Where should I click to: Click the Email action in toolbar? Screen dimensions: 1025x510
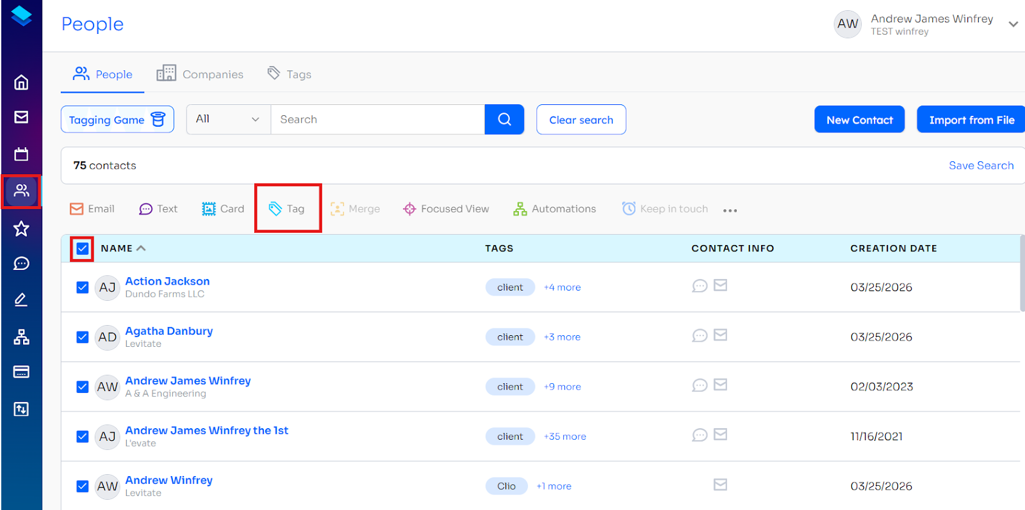(92, 209)
